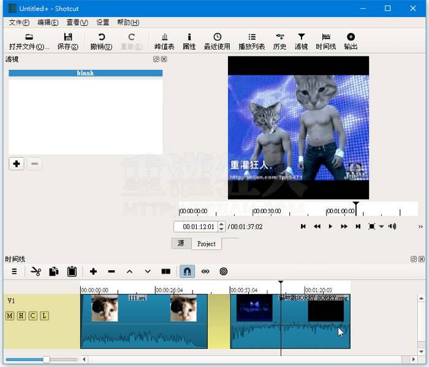Mute track V1 with the M button
This screenshot has width=429, height=367.
click(10, 316)
